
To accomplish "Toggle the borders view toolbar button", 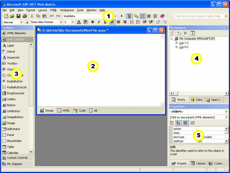I will pos(143,16).
